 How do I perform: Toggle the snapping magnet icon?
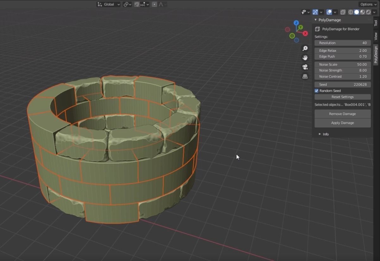tap(137, 4)
